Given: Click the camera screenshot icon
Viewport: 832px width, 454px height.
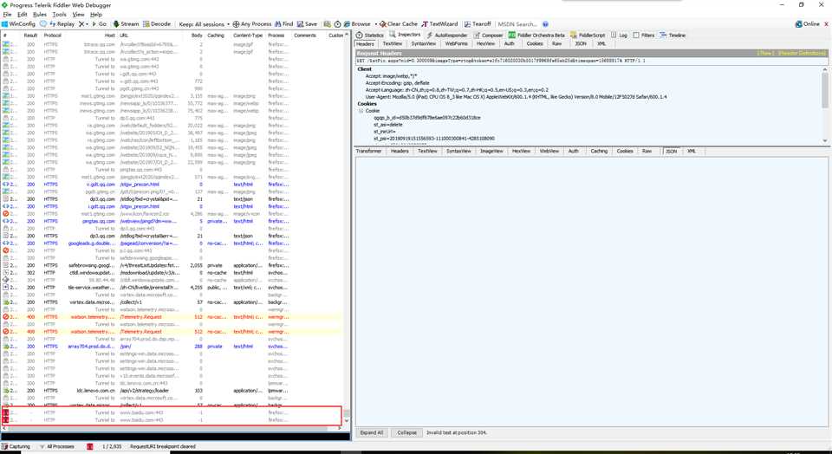Looking at the screenshot, I should point(328,24).
